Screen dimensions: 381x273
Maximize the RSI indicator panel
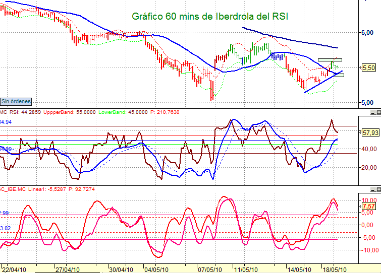tap(378, 112)
